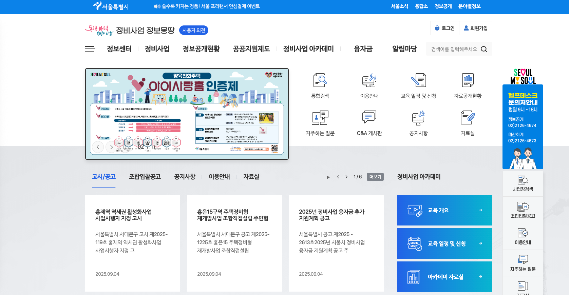Select the 자료실 tab
Image resolution: width=569 pixels, height=295 pixels.
point(251,177)
